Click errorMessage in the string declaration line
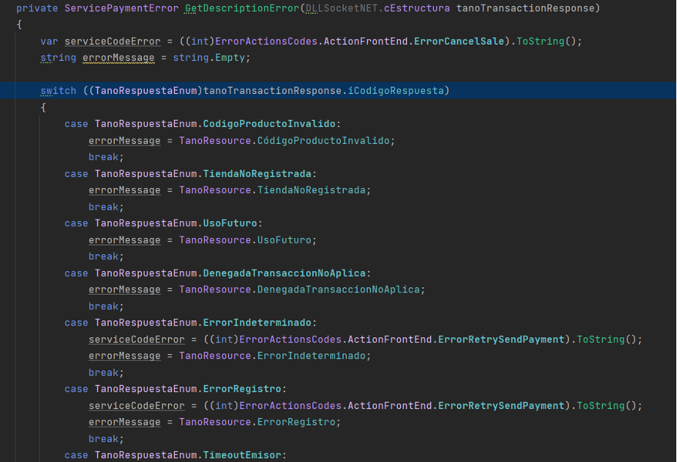 [118, 58]
